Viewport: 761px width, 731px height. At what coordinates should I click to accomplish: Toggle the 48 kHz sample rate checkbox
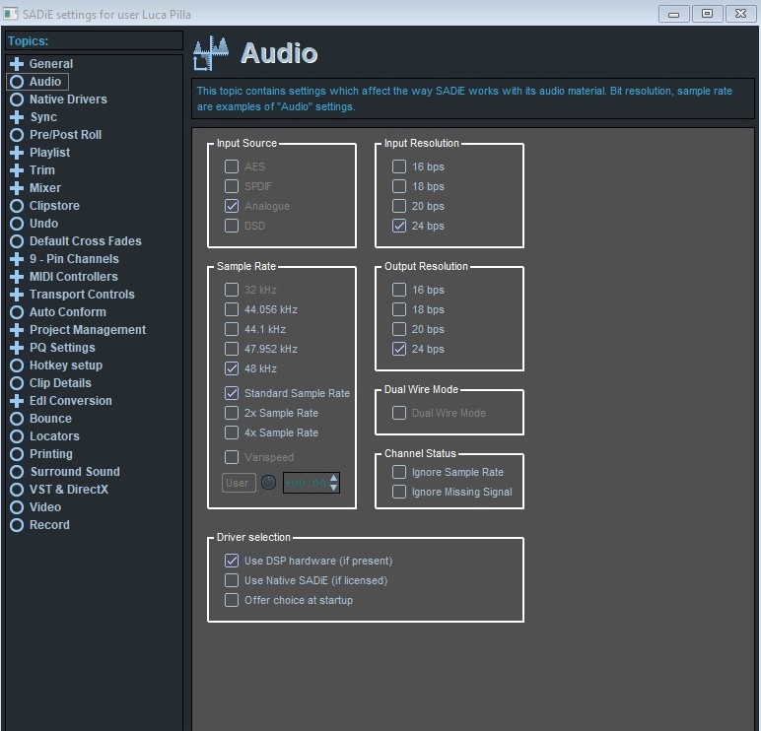coord(232,368)
